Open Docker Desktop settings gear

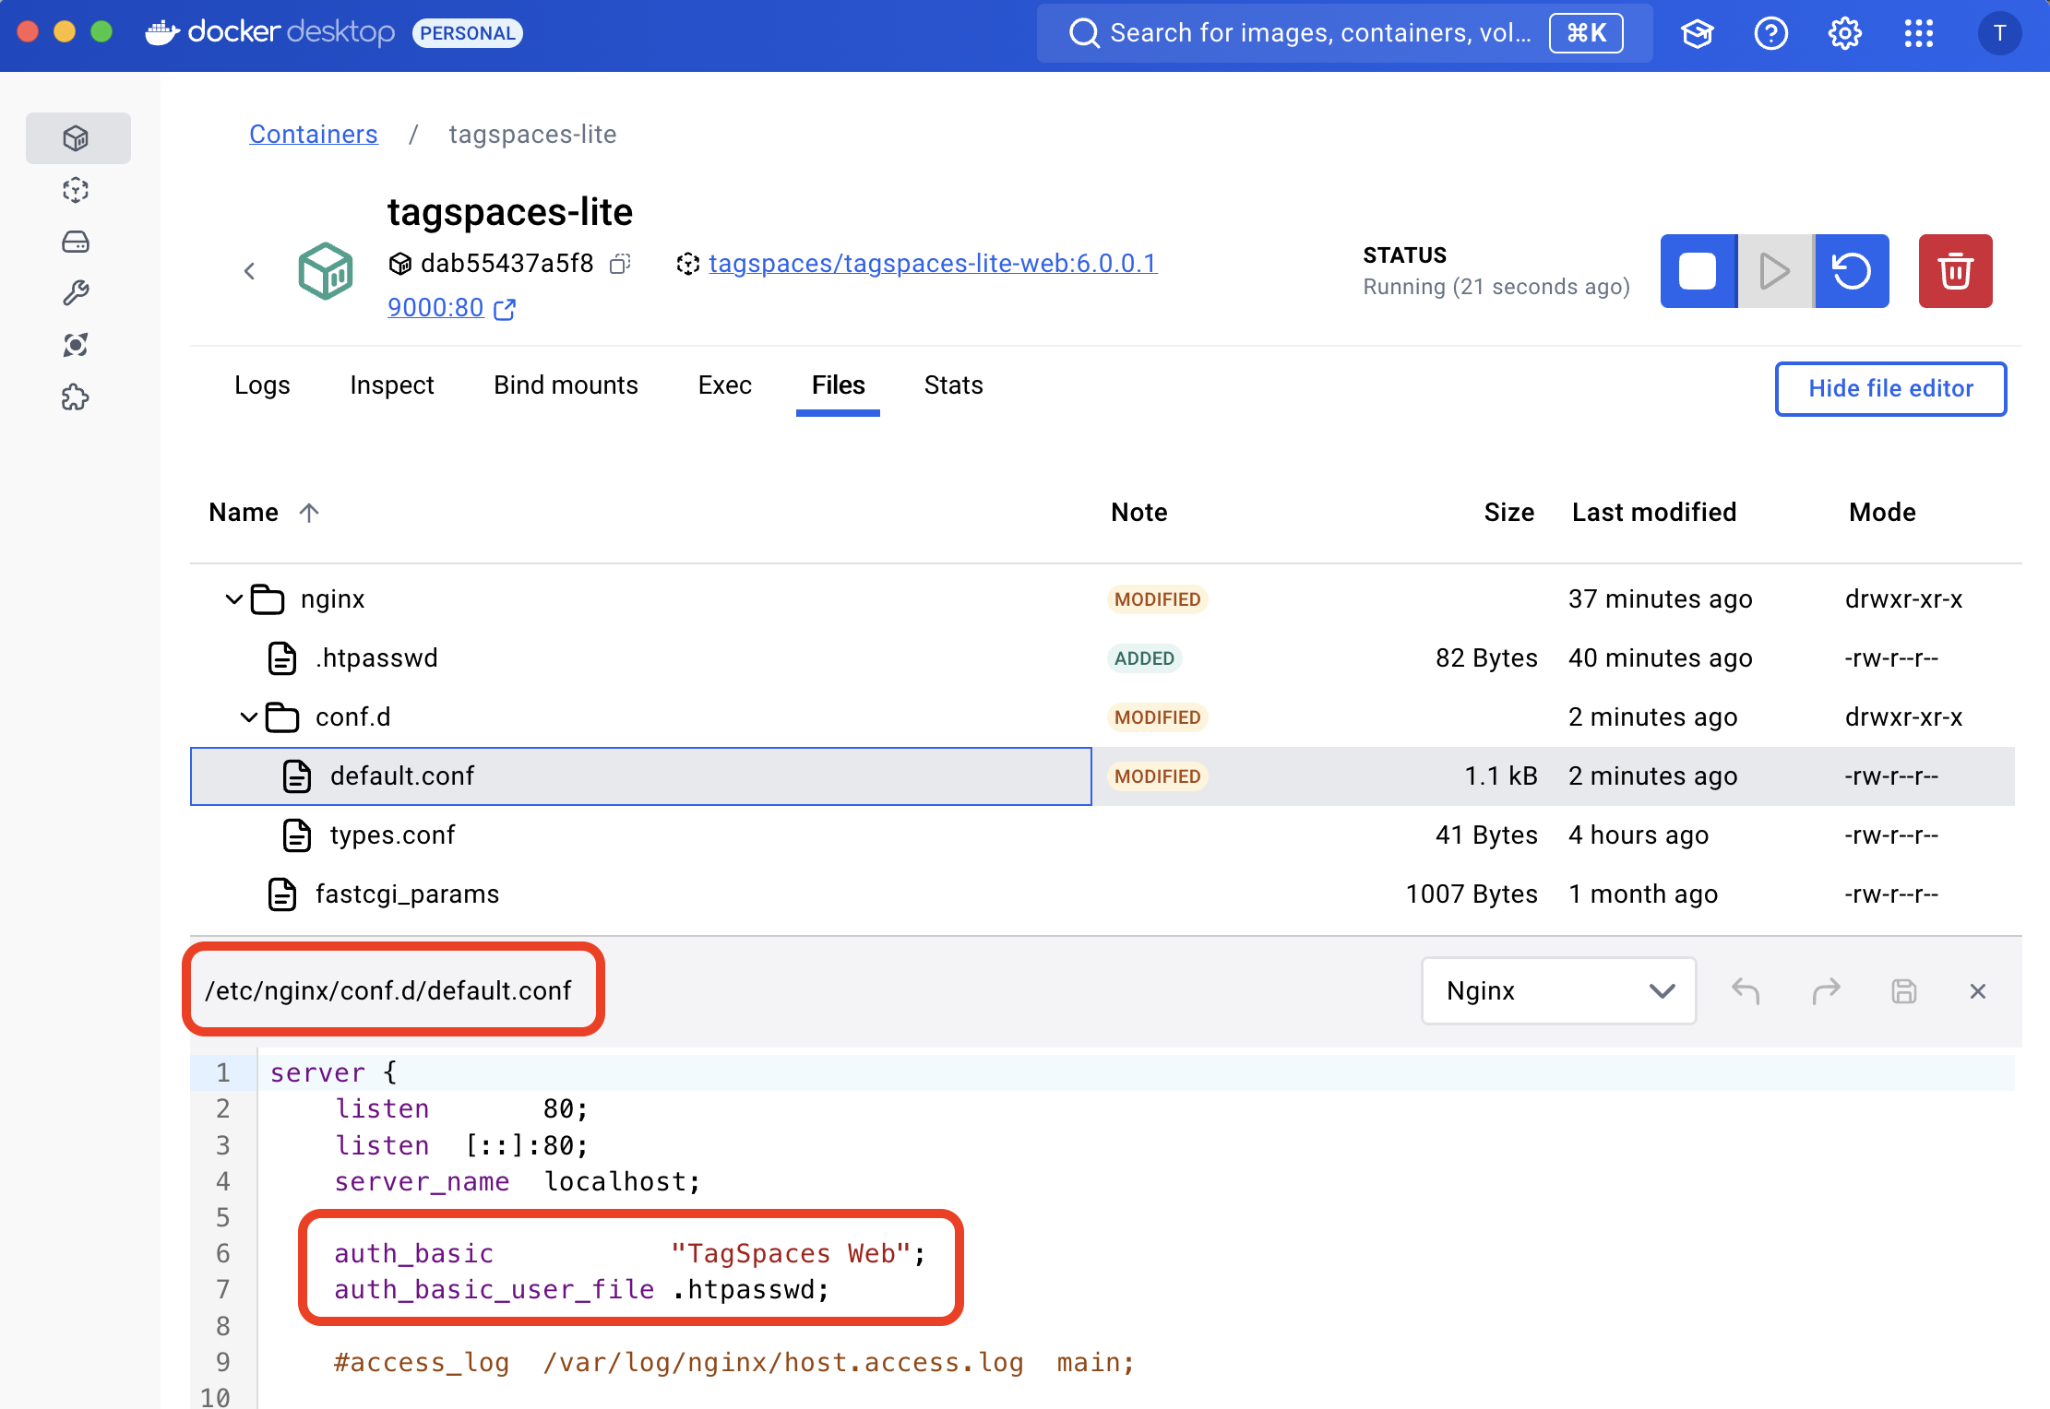pyautogui.click(x=1845, y=33)
